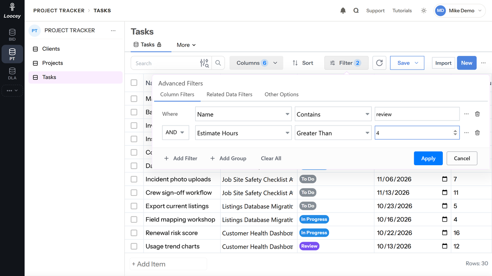Viewport: 492px width, 276px height.
Task: Apply the advanced filters
Action: (x=428, y=158)
